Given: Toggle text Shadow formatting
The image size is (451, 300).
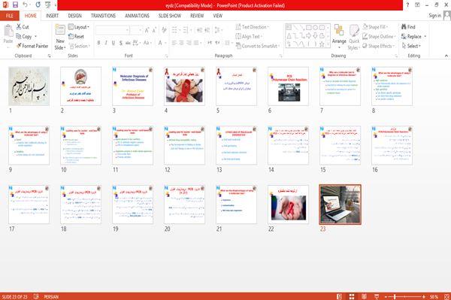Looking at the screenshot, I should [x=121, y=43].
